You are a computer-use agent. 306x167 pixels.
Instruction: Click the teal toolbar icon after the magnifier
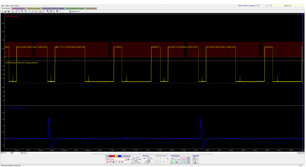[x=26, y=11]
